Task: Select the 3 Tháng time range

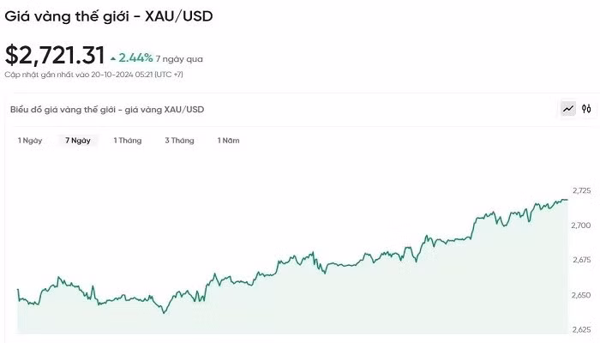Action: pyautogui.click(x=179, y=140)
